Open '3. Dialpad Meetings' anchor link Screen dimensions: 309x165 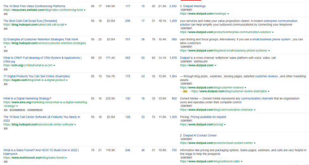[193, 6]
